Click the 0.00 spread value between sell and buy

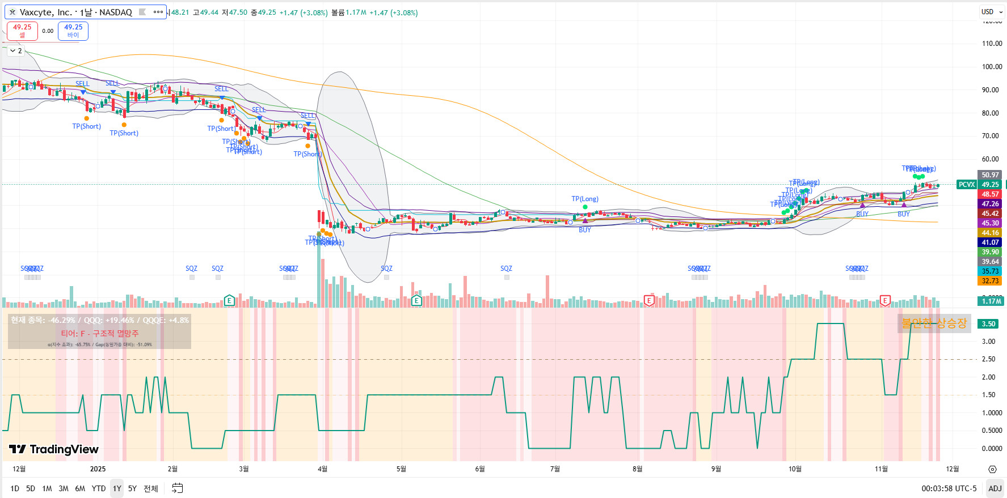click(48, 31)
